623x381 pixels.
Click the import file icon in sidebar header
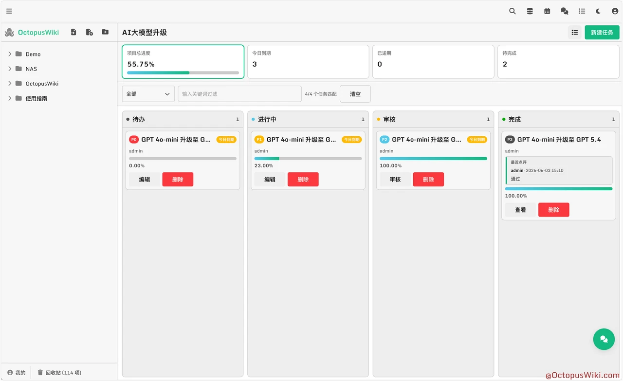73,32
